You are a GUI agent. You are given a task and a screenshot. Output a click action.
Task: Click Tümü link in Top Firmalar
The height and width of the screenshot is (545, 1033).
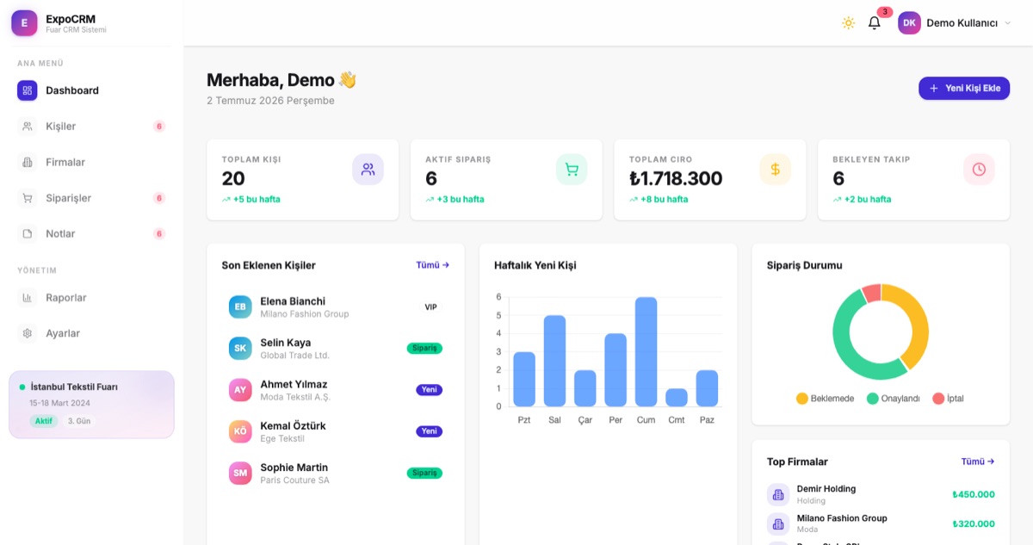coord(978,461)
